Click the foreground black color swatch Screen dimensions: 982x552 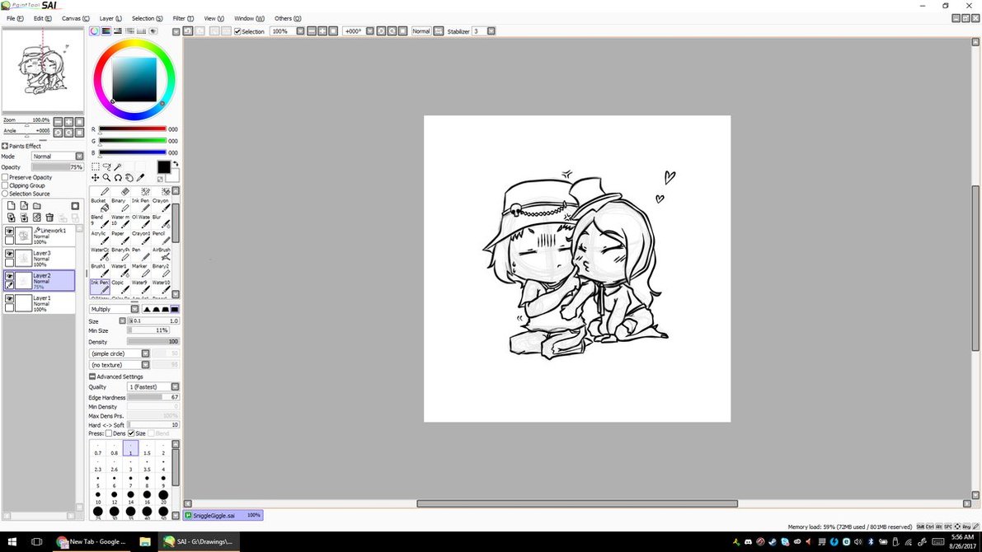(163, 167)
